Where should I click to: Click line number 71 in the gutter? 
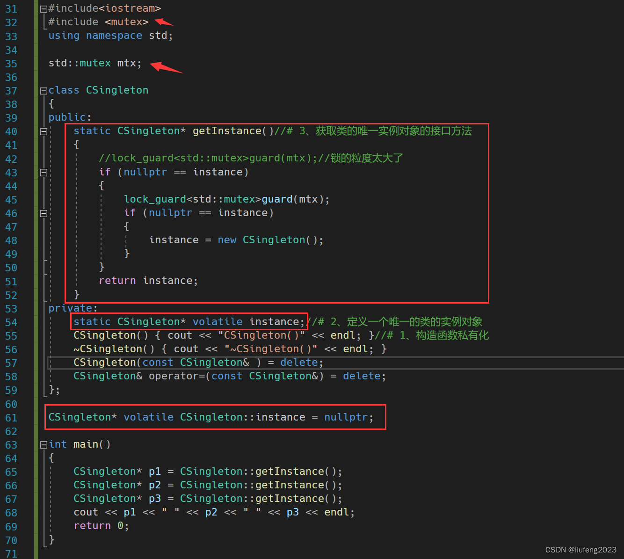[11, 554]
